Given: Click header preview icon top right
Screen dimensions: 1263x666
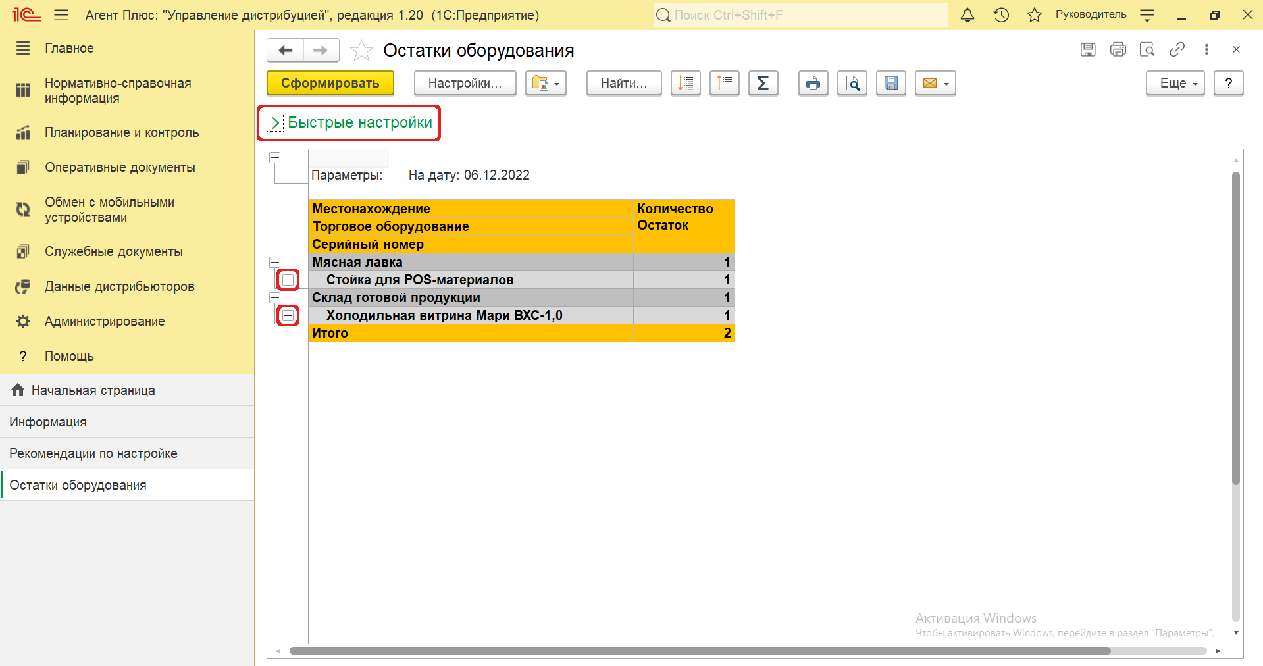Looking at the screenshot, I should point(1147,49).
